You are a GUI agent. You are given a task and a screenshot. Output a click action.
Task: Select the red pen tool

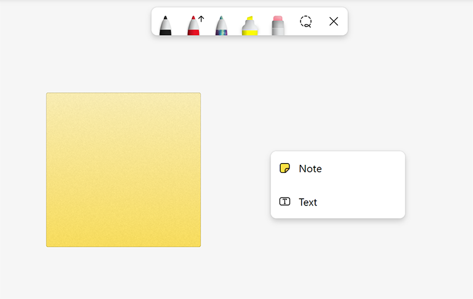tap(193, 26)
